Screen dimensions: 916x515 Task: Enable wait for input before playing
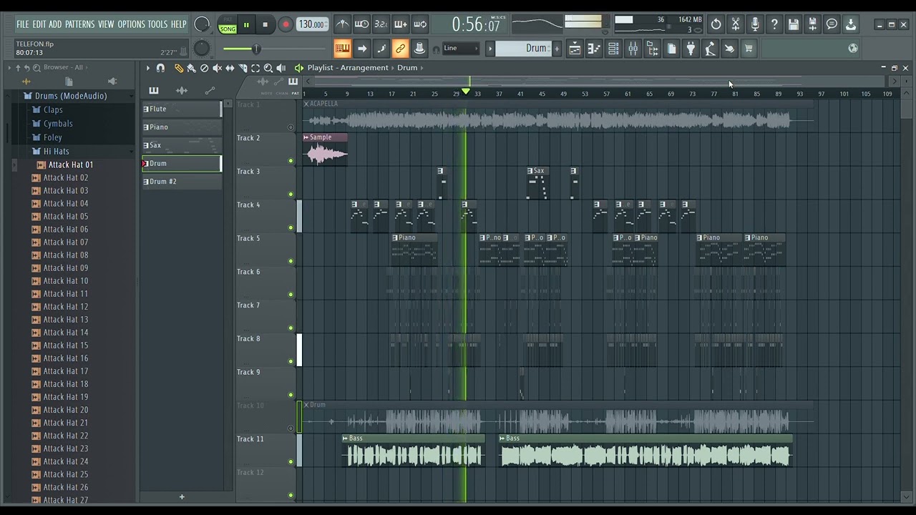361,24
